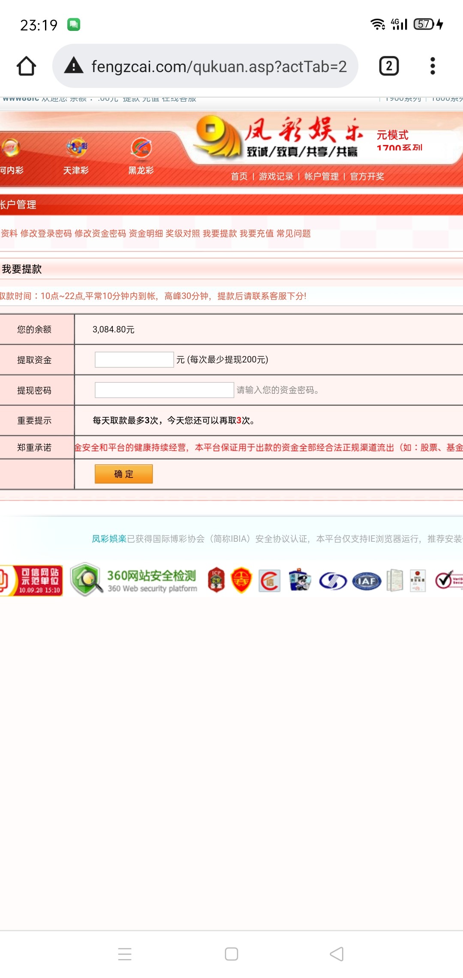Open the 资金明细 link

pos(146,233)
